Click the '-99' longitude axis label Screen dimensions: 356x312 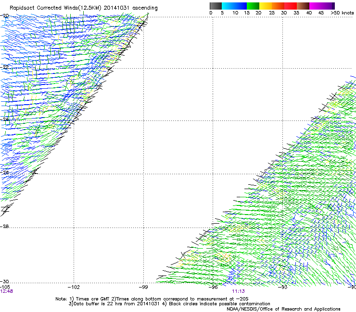pos(143,287)
